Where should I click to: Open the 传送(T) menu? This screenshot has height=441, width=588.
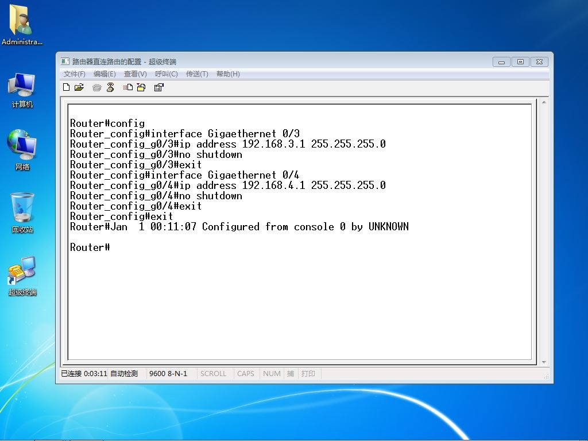pos(197,74)
